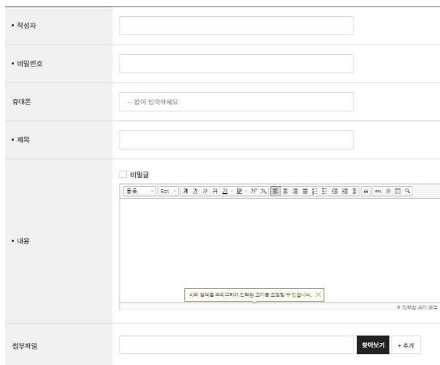The image size is (440, 365).
Task: Click the text background color icon
Action: 239,191
